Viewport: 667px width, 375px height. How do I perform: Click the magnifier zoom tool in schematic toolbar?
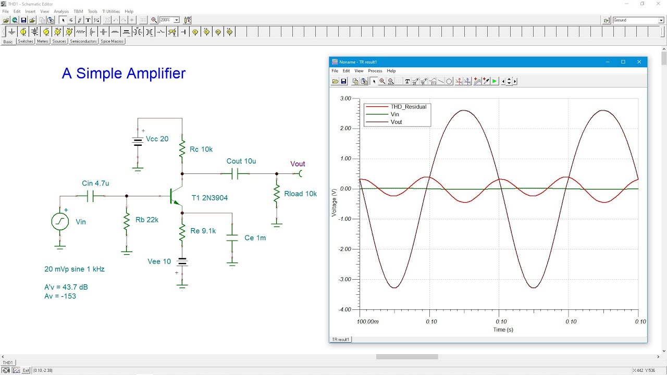click(x=154, y=20)
